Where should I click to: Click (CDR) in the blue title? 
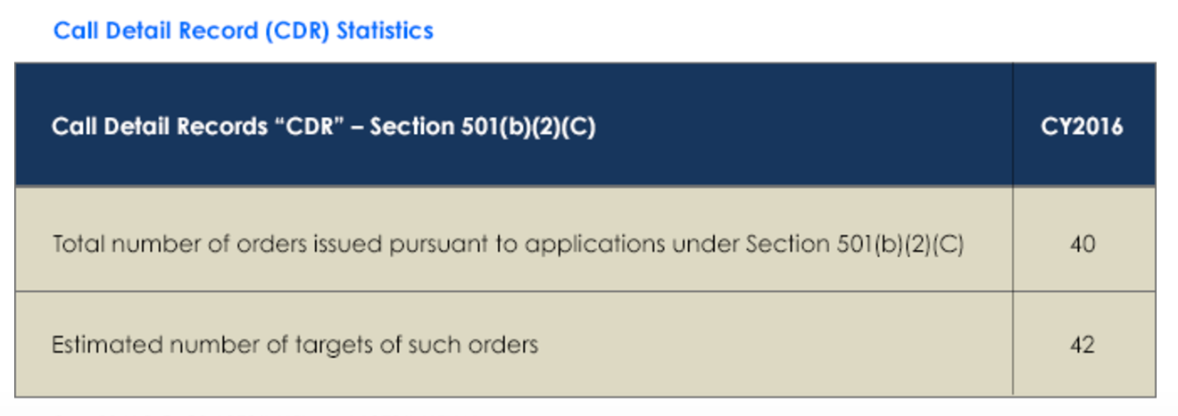(295, 31)
